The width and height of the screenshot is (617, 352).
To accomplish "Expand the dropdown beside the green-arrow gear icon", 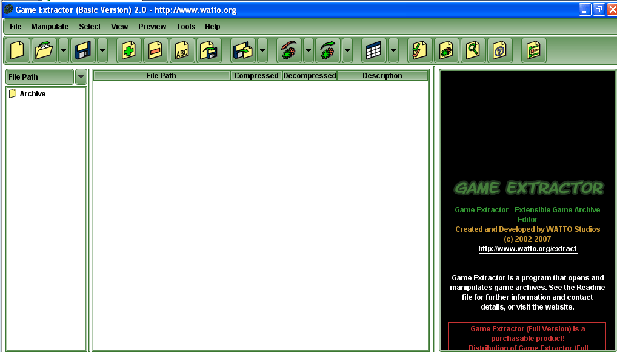I will click(x=347, y=50).
